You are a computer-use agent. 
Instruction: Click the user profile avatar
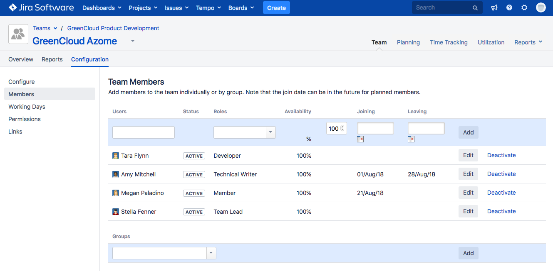coord(541,7)
